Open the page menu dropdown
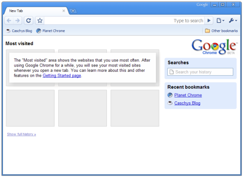The image size is (243, 177). pos(221,20)
